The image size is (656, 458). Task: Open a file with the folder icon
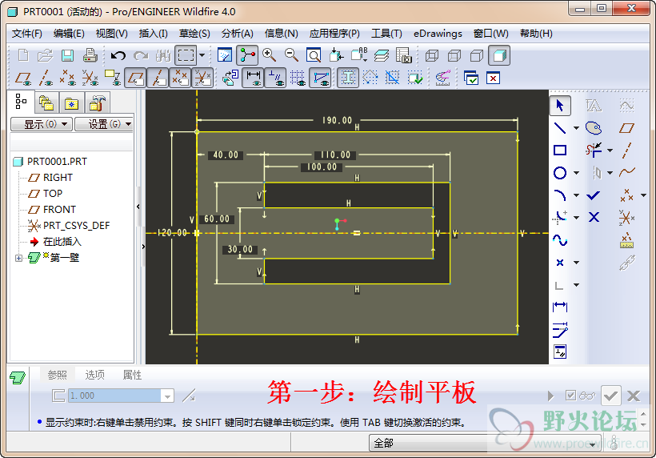coord(45,55)
